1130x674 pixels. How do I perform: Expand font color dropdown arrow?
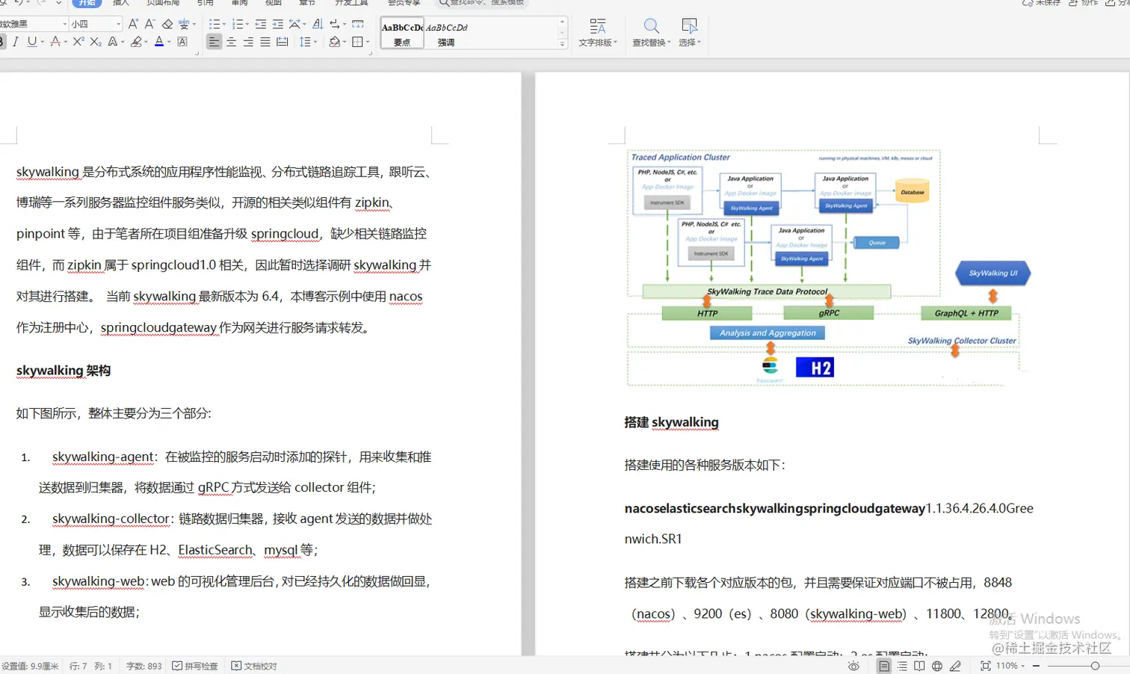tap(169, 42)
